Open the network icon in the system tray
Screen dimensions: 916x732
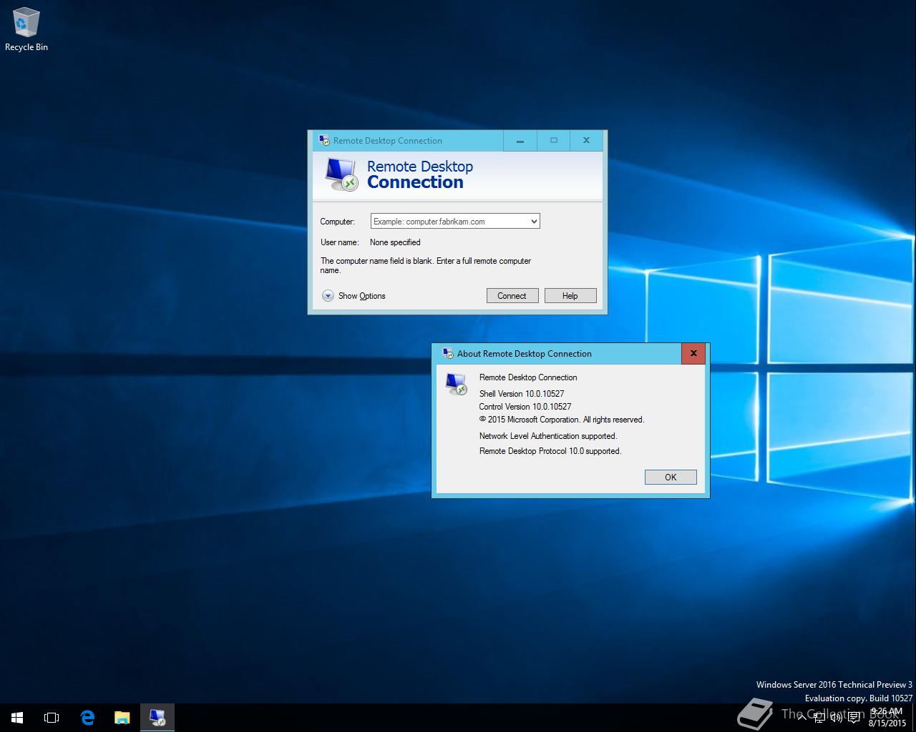819,718
